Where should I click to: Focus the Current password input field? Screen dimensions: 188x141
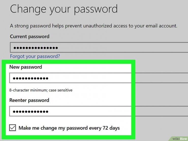(99, 47)
